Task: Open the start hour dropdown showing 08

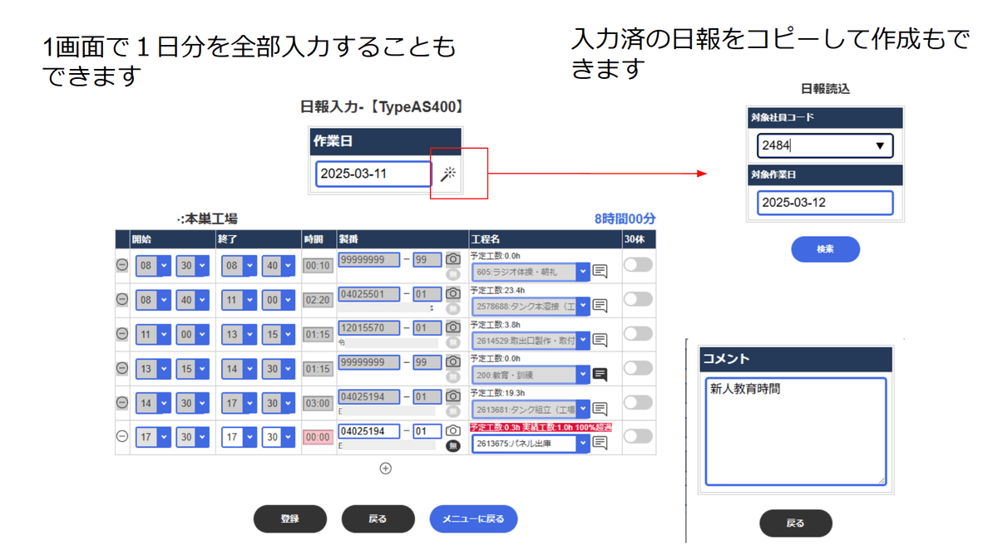Action: pos(152,266)
